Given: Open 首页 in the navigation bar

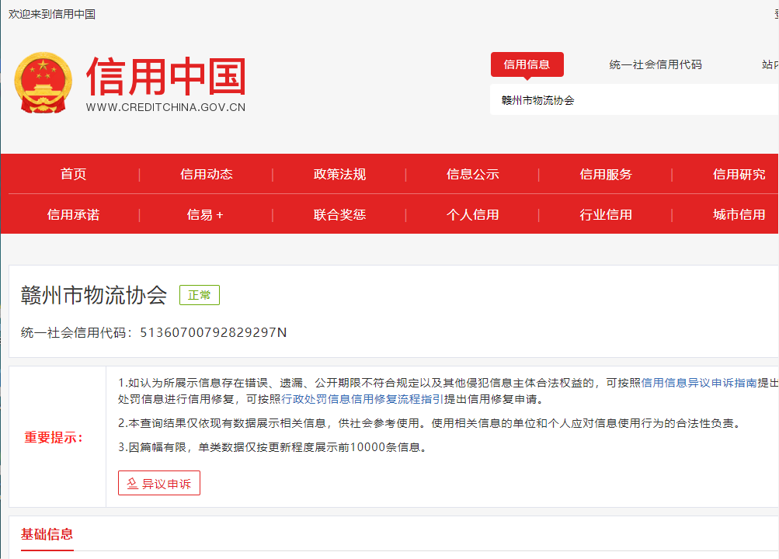Looking at the screenshot, I should 73,174.
